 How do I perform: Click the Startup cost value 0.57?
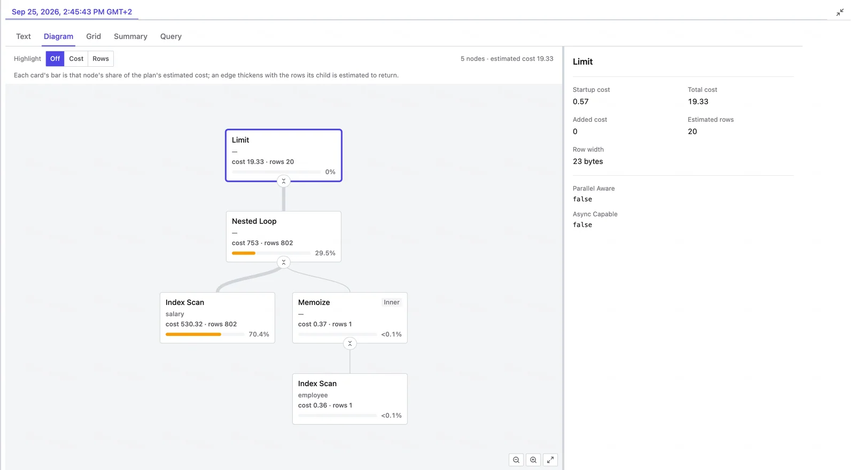[x=580, y=101]
